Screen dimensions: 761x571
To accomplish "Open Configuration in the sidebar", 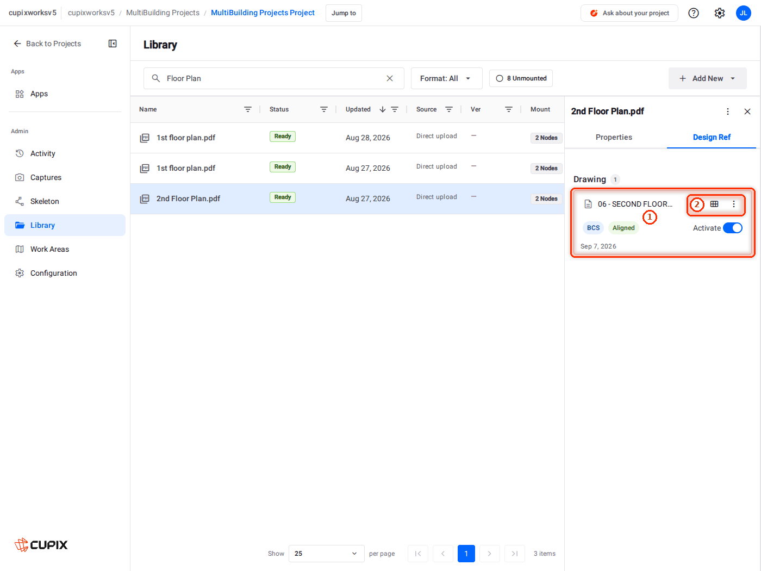I will pyautogui.click(x=65, y=273).
